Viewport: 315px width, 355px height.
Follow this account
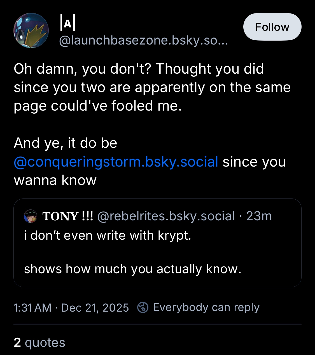272,27
